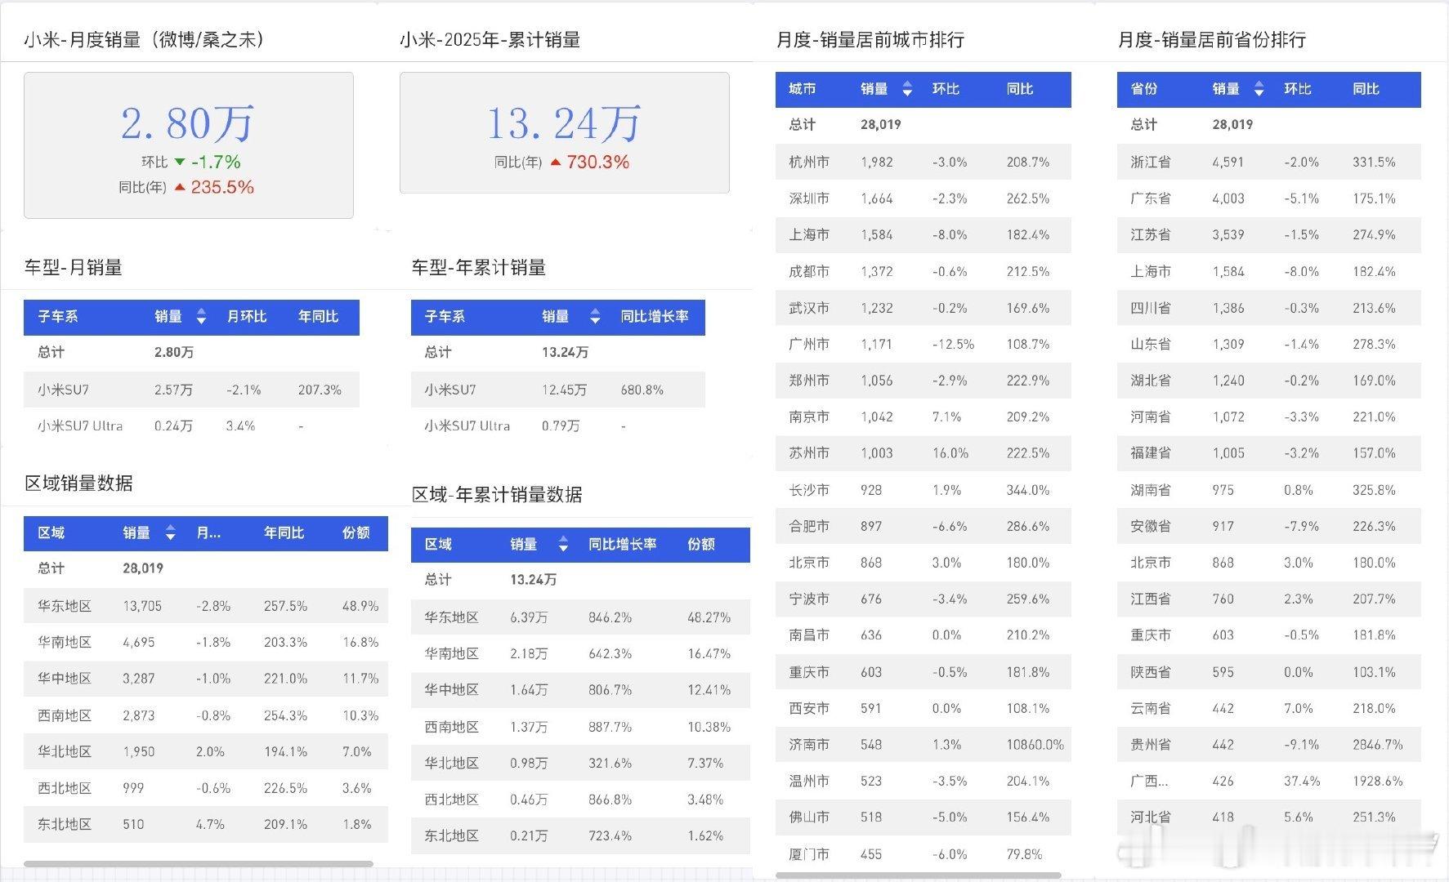Sort 区域-年累计销量数据 table by 销量 arrows
The width and height of the screenshot is (1449, 882).
tap(563, 545)
